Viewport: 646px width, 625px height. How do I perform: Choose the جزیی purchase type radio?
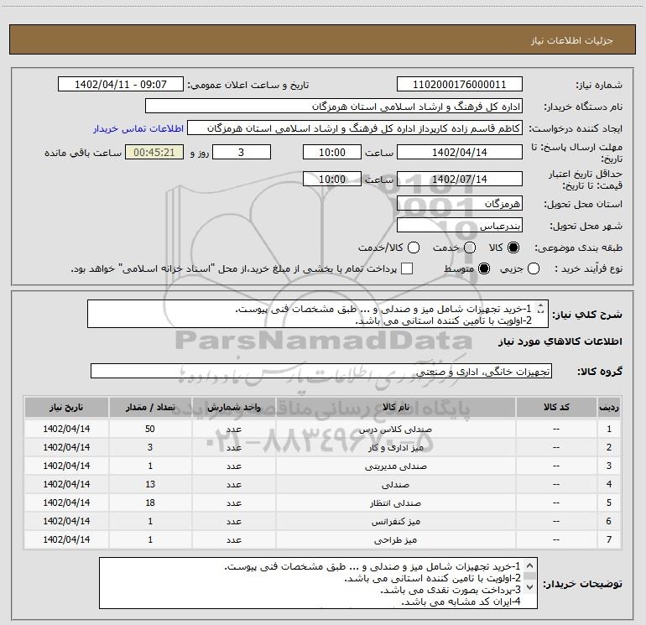click(x=534, y=268)
